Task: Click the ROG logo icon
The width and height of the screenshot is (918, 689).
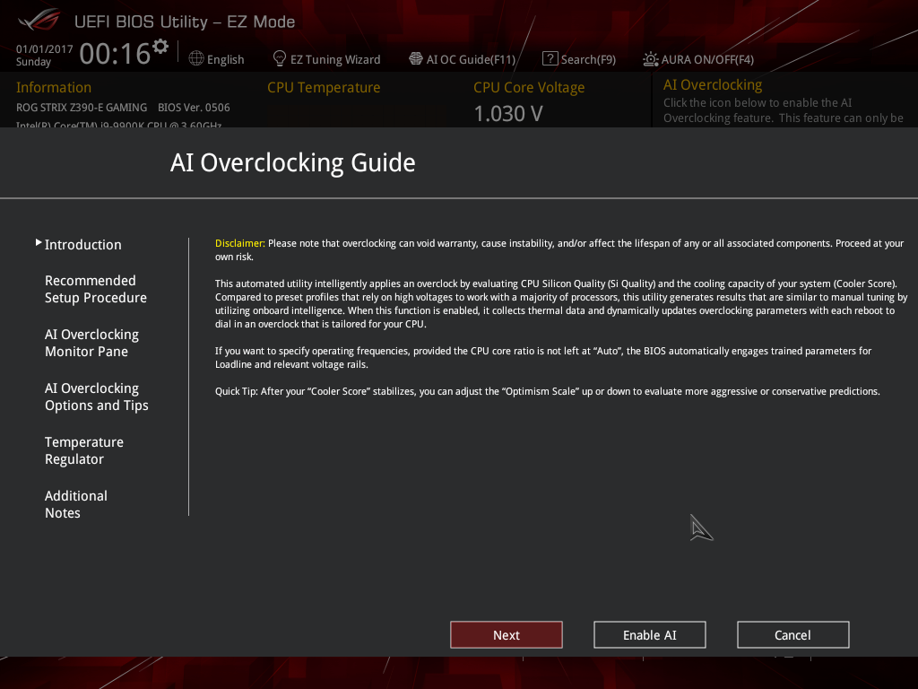Action: [x=39, y=21]
